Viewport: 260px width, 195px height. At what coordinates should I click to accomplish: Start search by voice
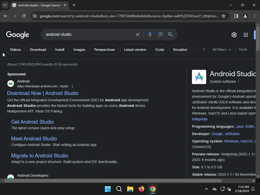click(x=150, y=35)
